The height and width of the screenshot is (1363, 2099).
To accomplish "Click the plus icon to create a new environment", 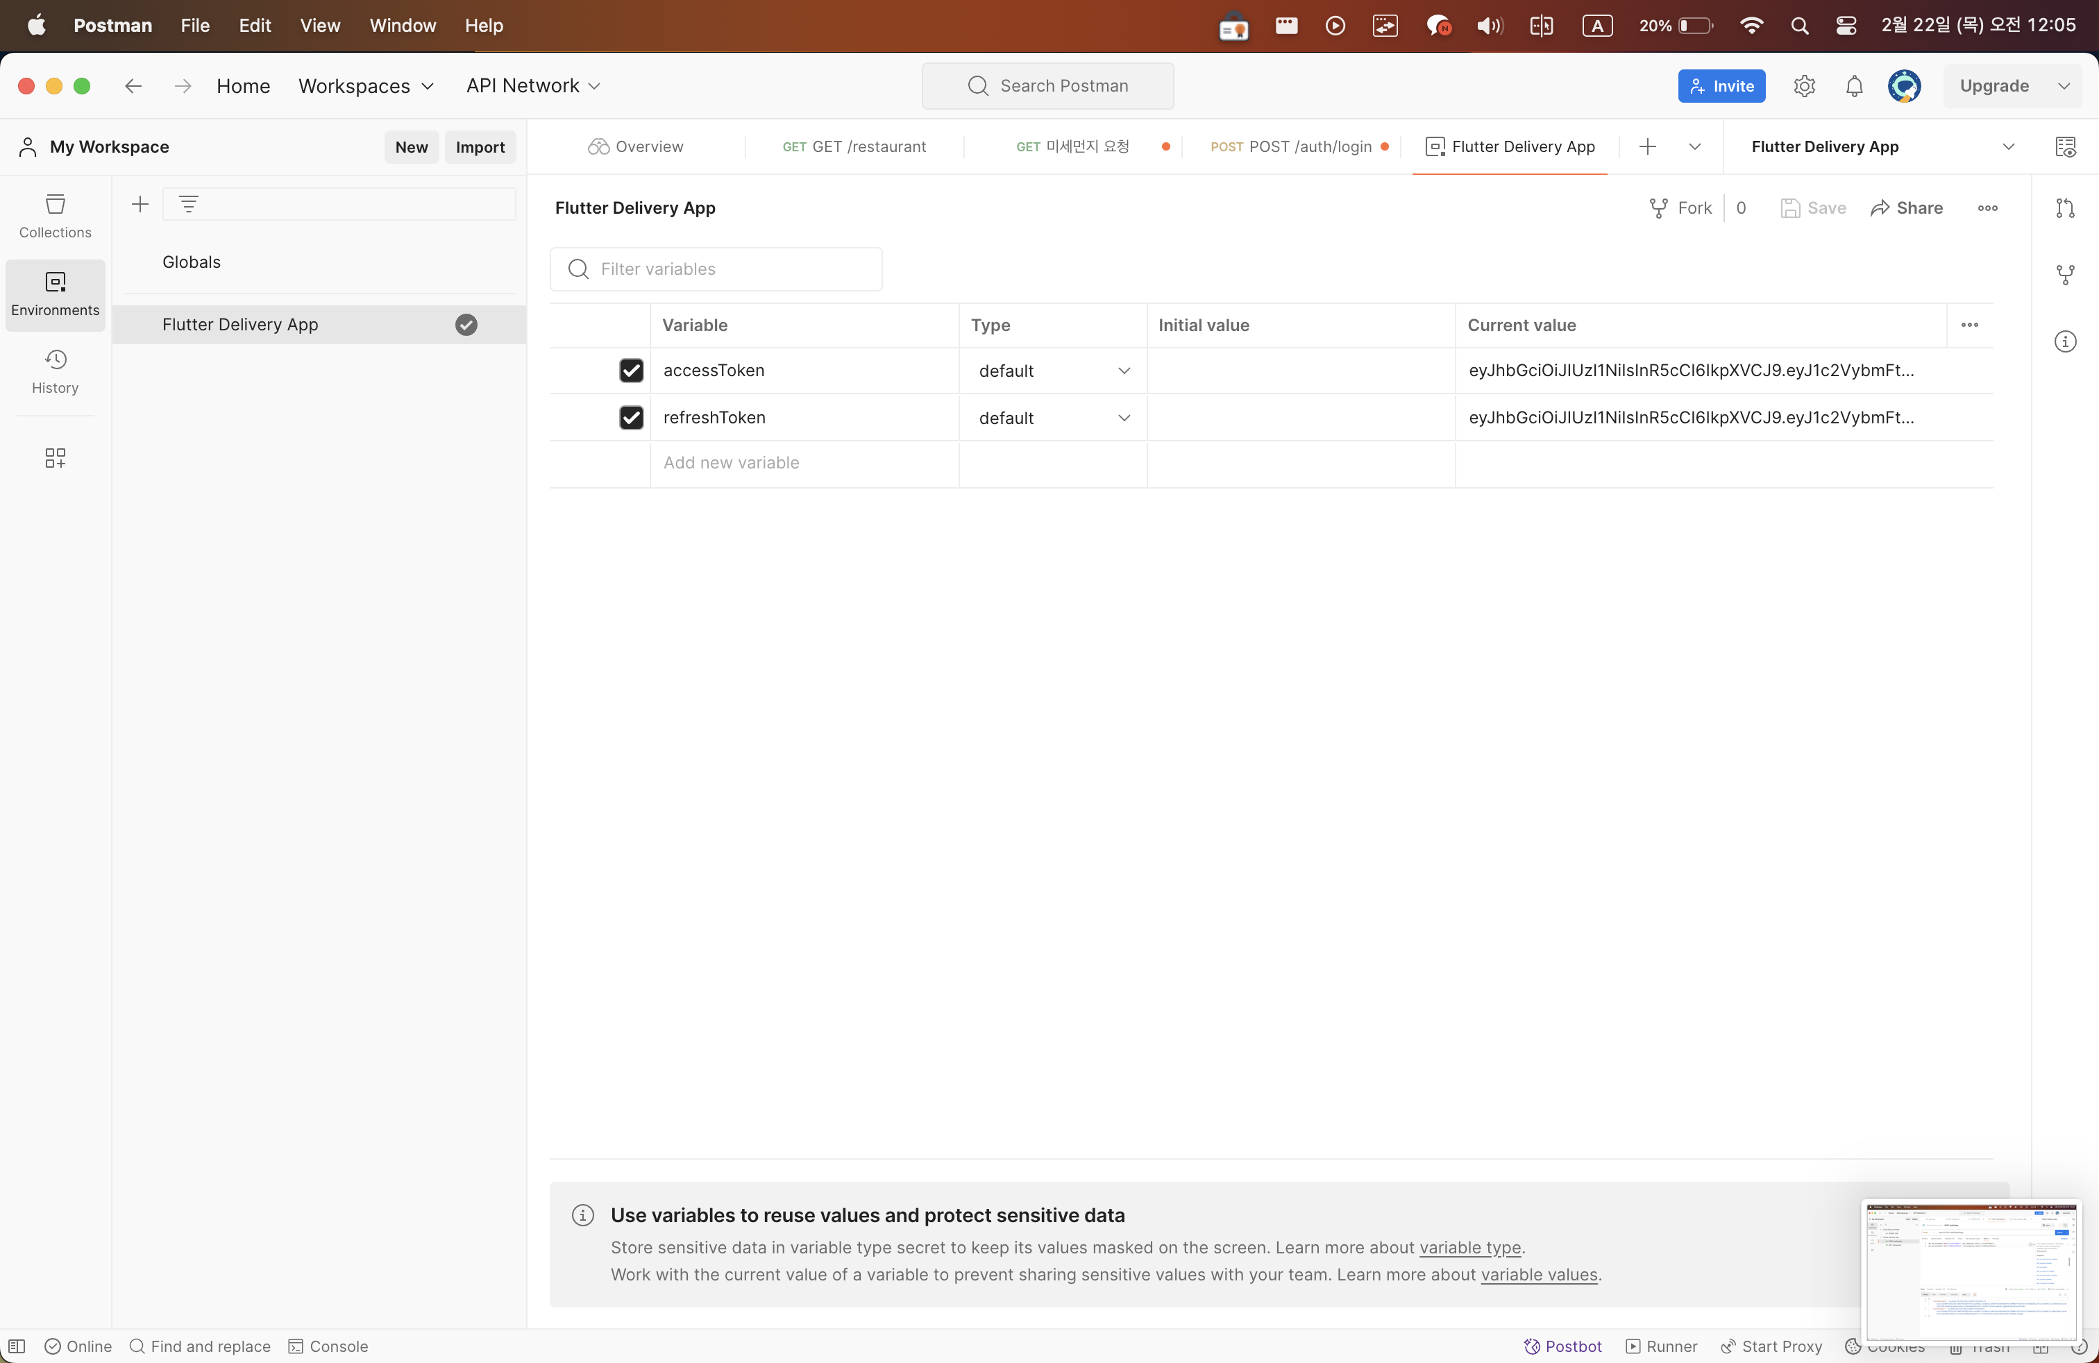I will coord(140,205).
